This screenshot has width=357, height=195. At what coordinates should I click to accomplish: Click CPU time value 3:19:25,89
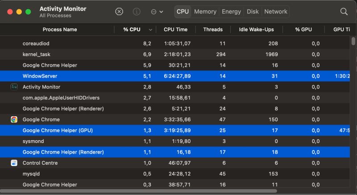tap(177, 130)
